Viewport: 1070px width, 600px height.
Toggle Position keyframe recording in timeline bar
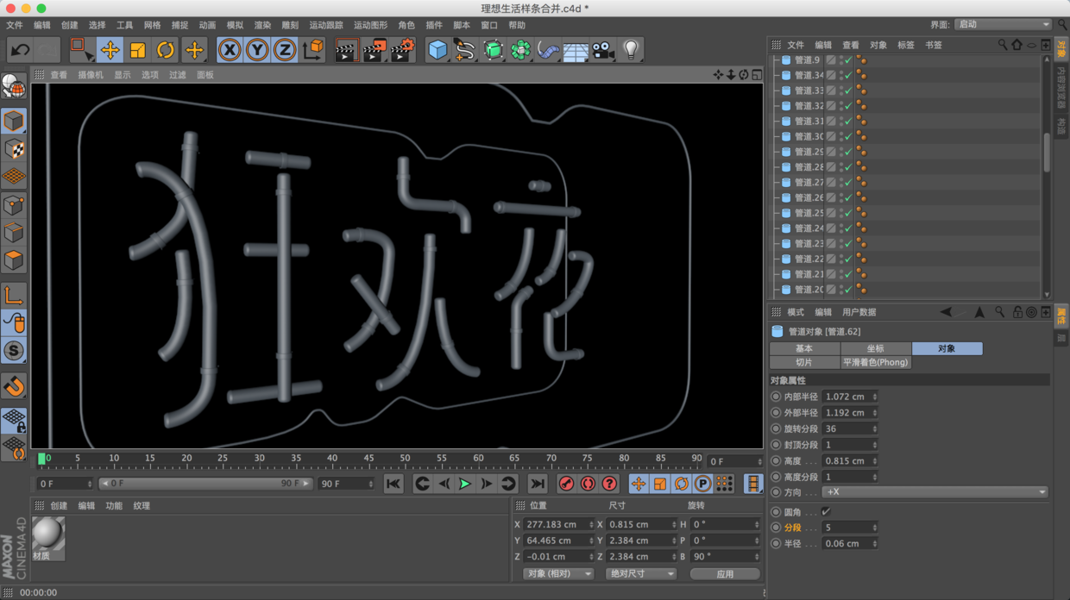point(639,484)
